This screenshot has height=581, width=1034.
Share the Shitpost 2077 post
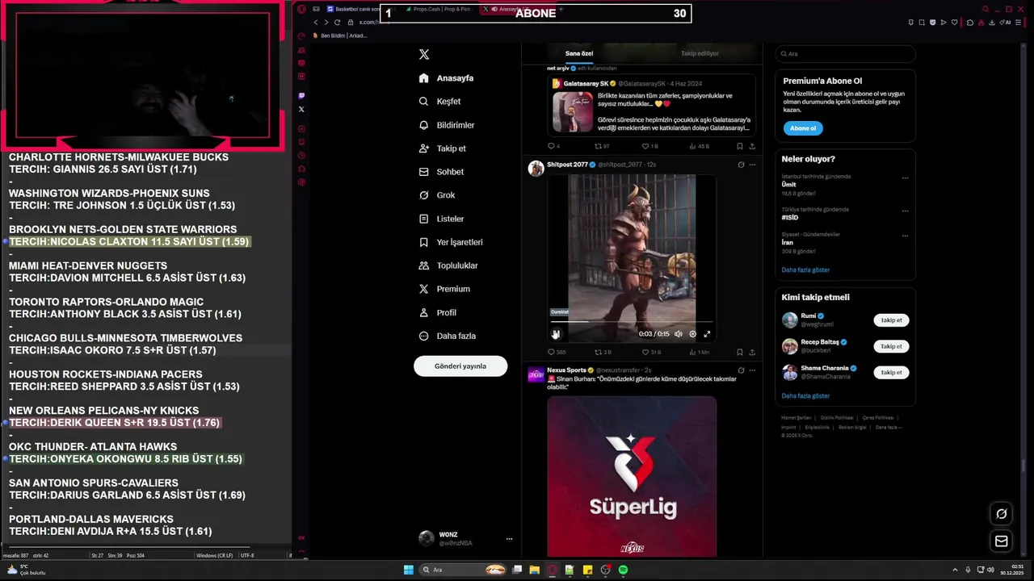[752, 352]
